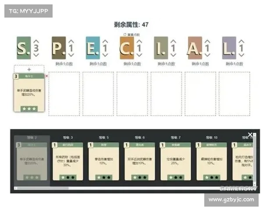The height and width of the screenshot is (211, 263).
Task: Increase I. attribute with up arrow
Action: click(x=174, y=41)
